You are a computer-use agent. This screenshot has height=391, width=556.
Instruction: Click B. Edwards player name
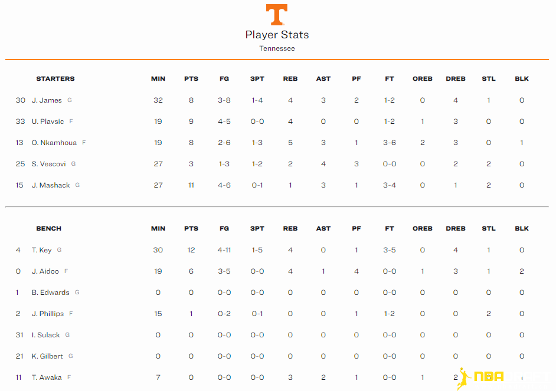click(50, 293)
